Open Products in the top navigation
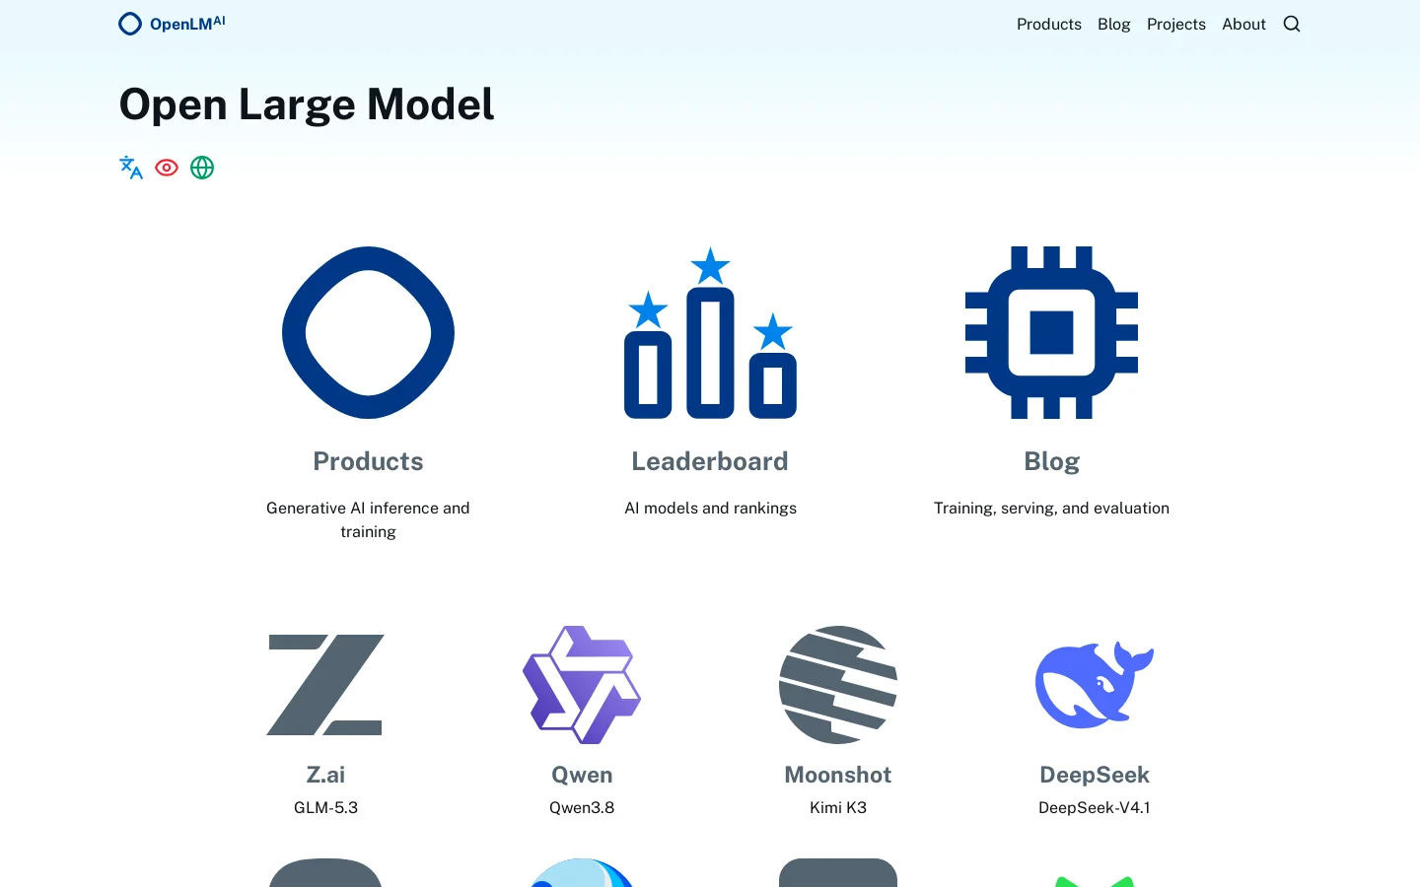The width and height of the screenshot is (1420, 887). tap(1049, 24)
